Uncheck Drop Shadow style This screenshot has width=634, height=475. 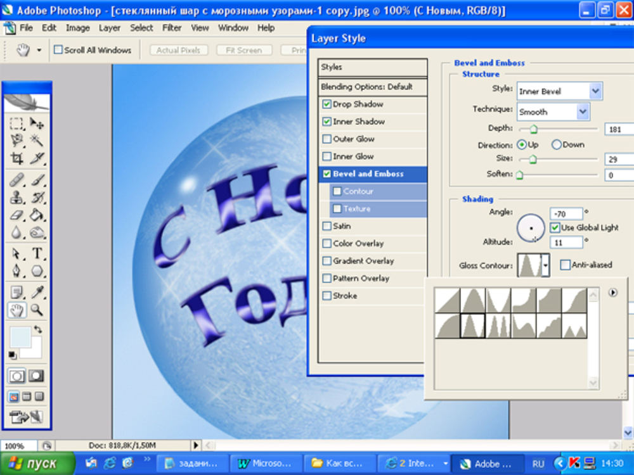coord(327,104)
